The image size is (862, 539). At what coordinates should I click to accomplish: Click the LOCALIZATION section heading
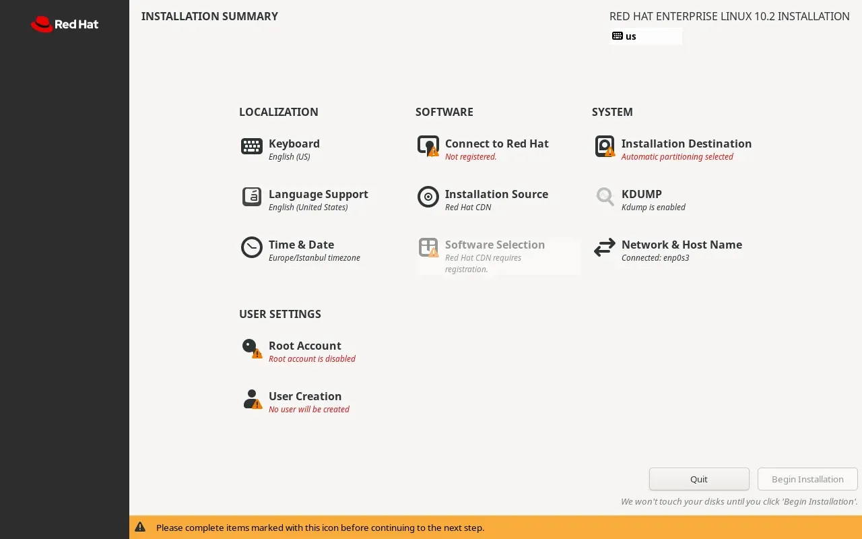[x=279, y=112]
